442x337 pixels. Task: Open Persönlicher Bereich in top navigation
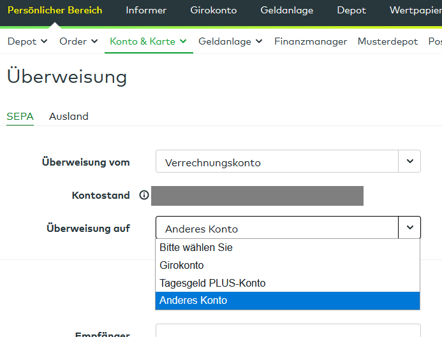pos(55,10)
